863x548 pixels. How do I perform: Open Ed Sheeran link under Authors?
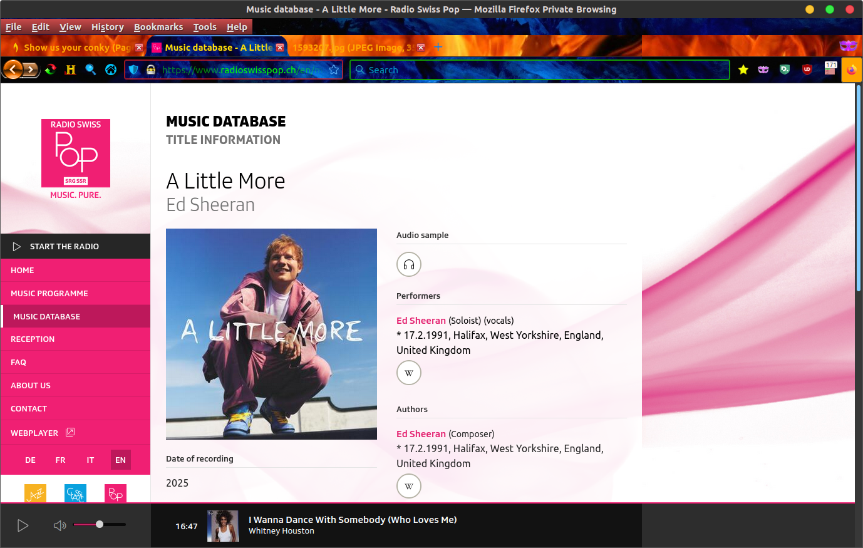click(x=421, y=434)
